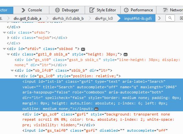The image size is (183, 134).
Task: Select breadcrumb div#gs_lc0
Action: coord(104,18)
